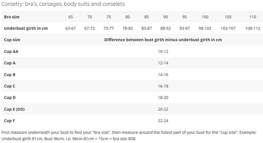Screen dimensions: 263x143
Task: Select the Cup B row label
Action: pyautogui.click(x=10, y=74)
